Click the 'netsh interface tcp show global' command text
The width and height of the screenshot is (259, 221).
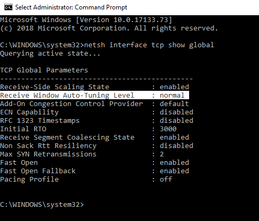pyautogui.click(x=149, y=45)
